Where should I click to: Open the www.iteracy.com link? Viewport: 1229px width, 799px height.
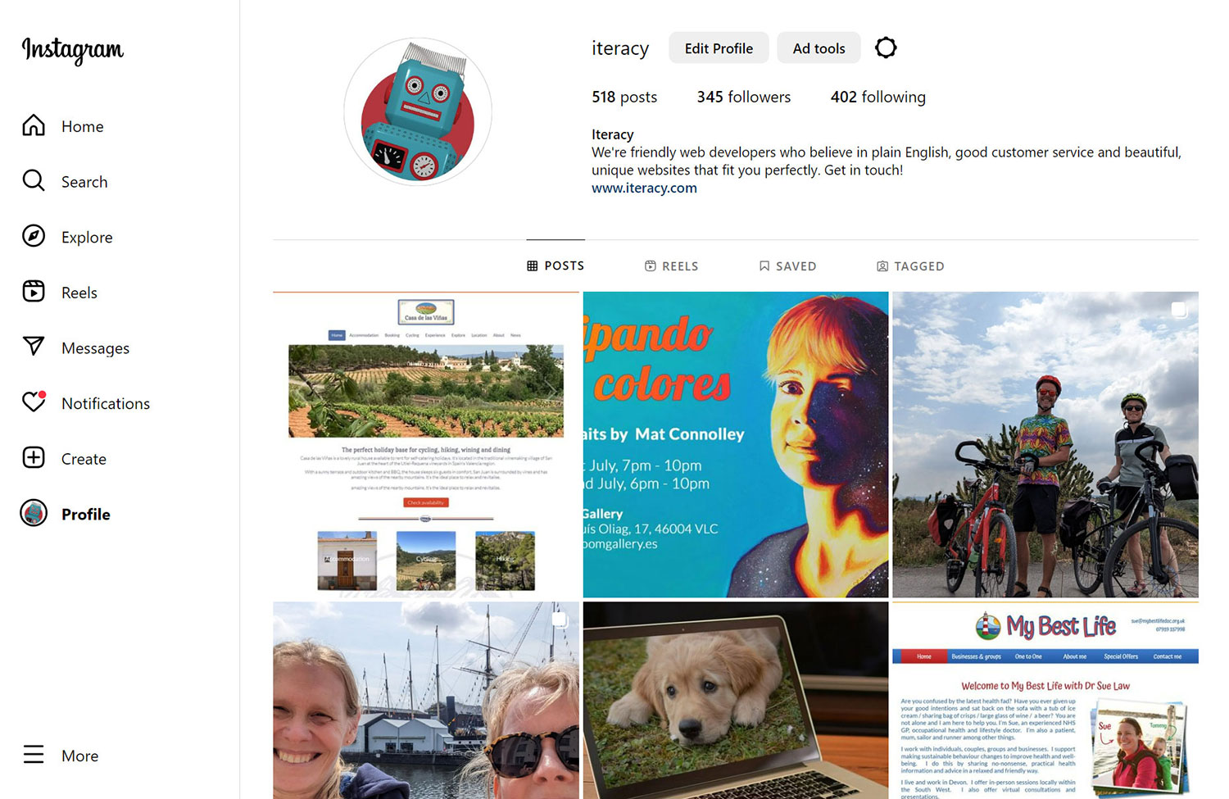[x=644, y=188]
